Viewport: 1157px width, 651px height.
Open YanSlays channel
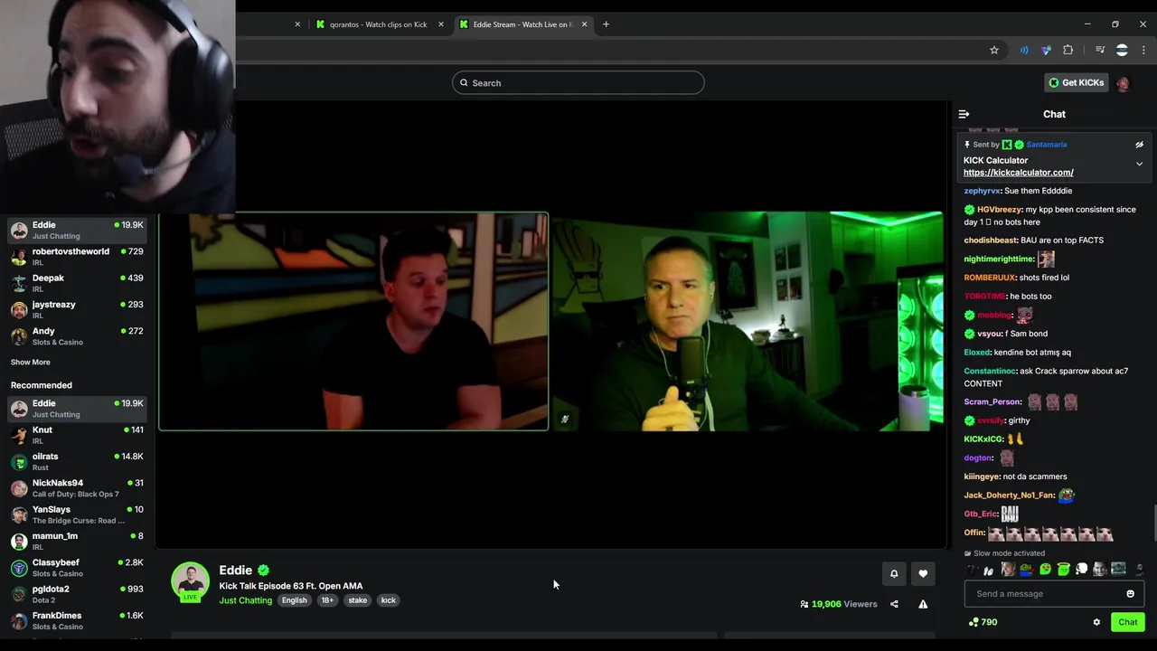tap(77, 514)
